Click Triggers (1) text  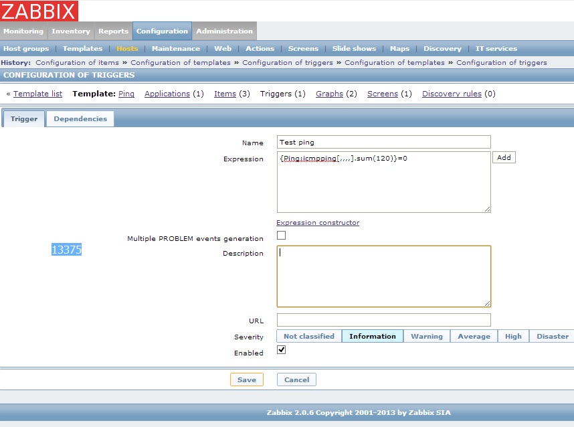(282, 94)
